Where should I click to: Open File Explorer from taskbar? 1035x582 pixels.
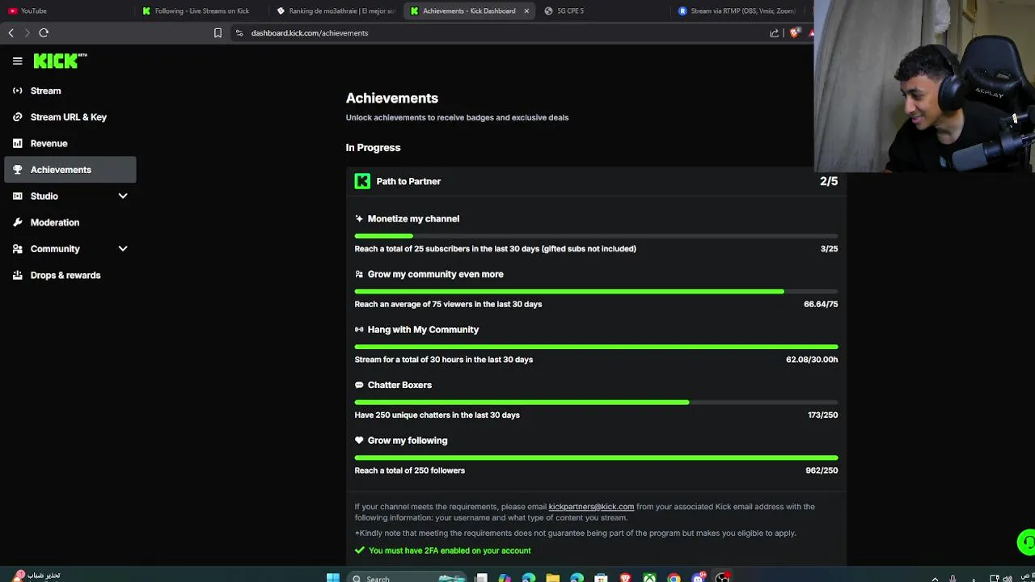[552, 577]
